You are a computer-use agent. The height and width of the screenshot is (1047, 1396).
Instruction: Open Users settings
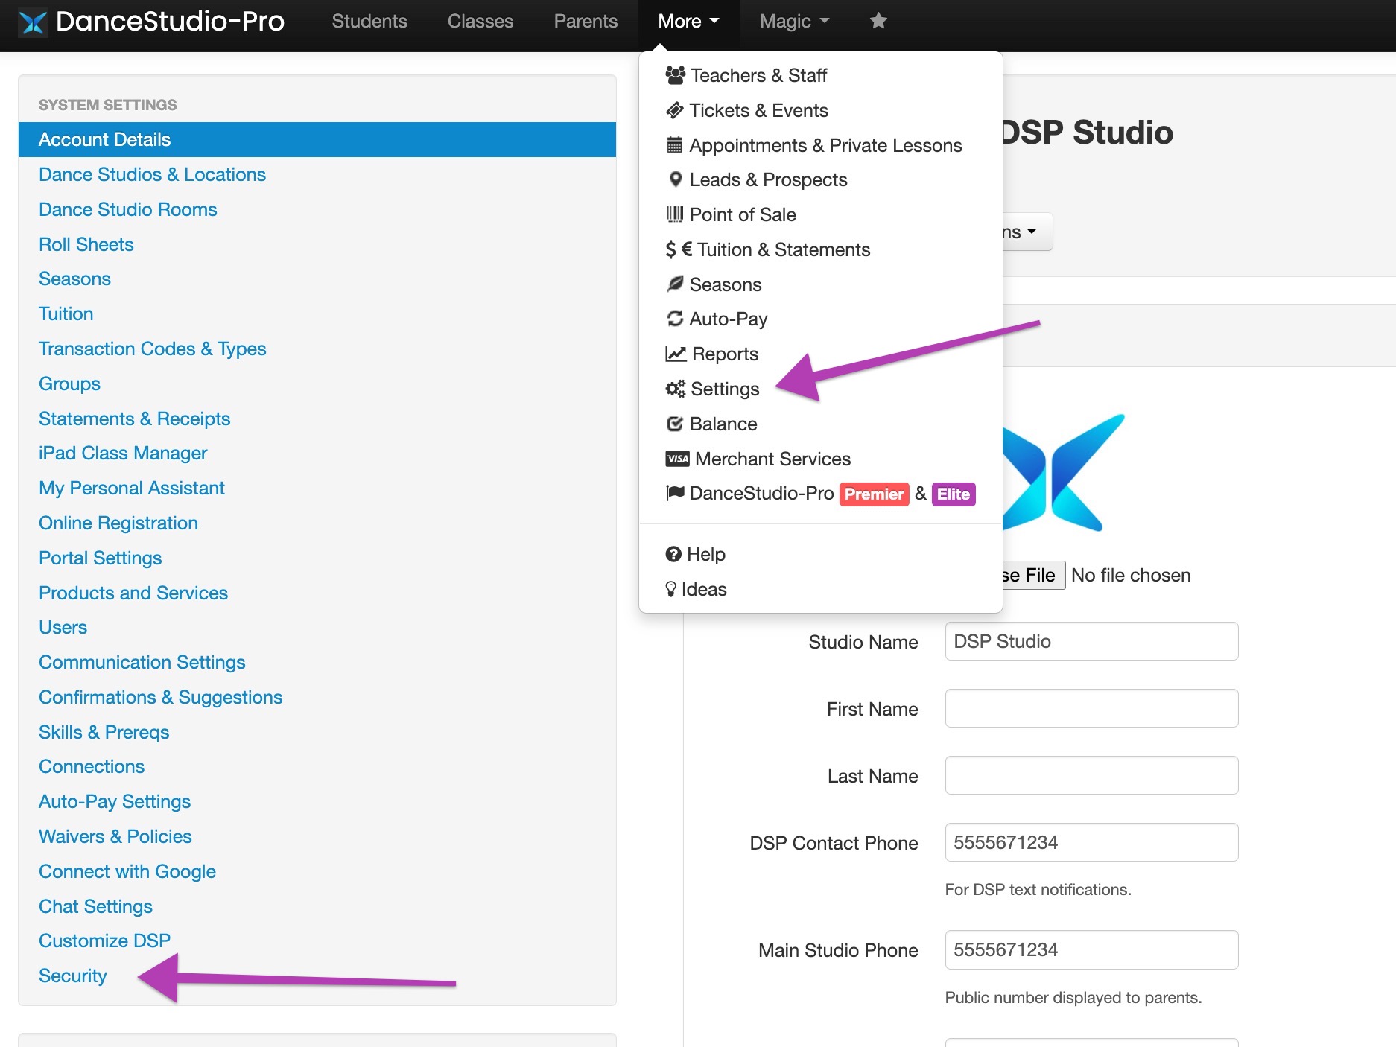click(x=63, y=627)
